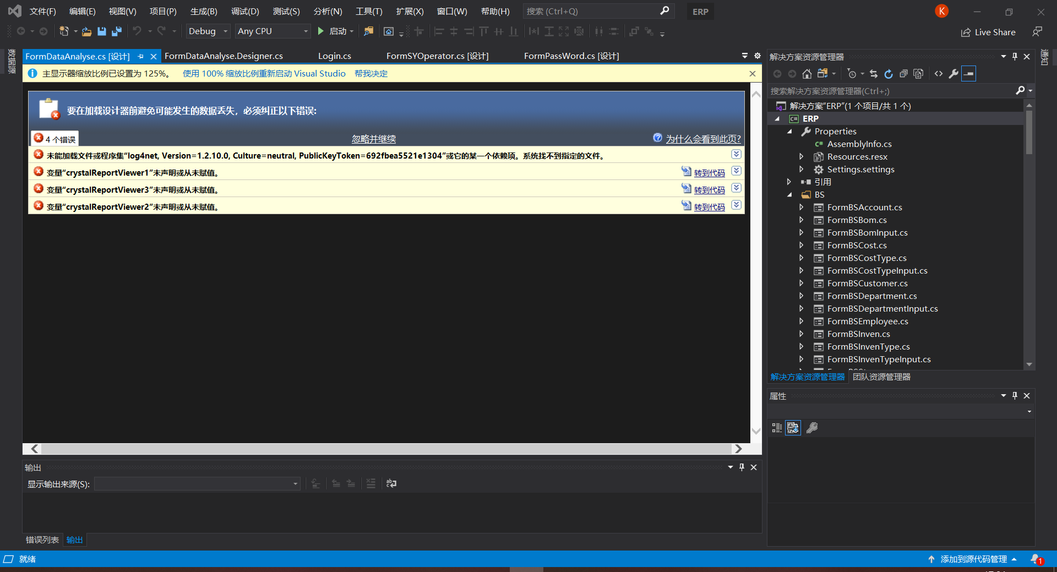Toggle word wrap in Output panel
This screenshot has height=572, width=1057.
[391, 483]
